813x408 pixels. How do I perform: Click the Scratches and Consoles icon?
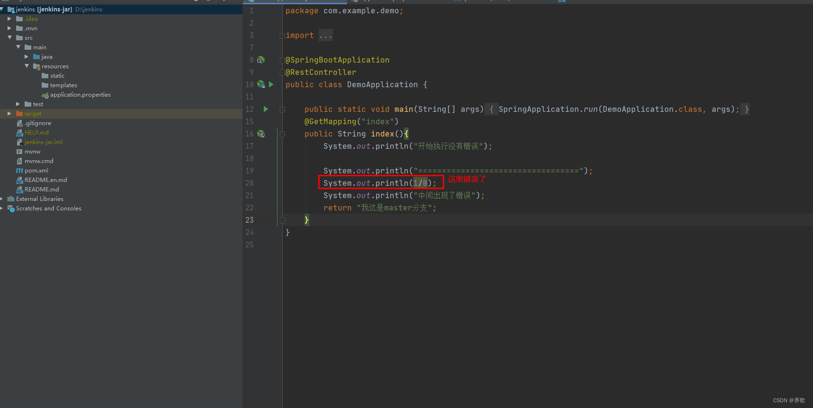coord(11,209)
